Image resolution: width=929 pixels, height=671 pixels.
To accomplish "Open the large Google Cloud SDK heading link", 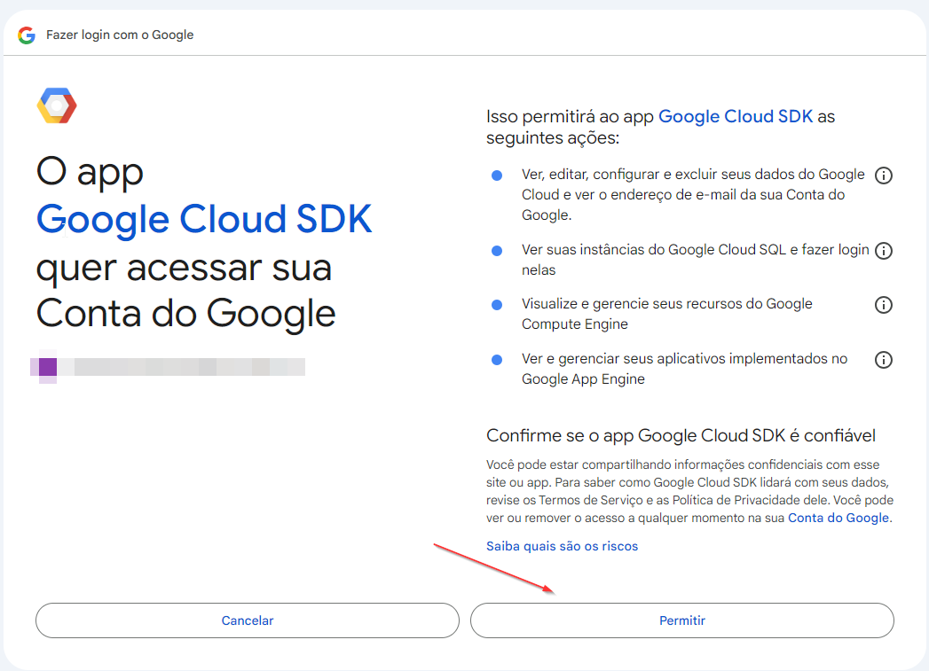I will 204,219.
